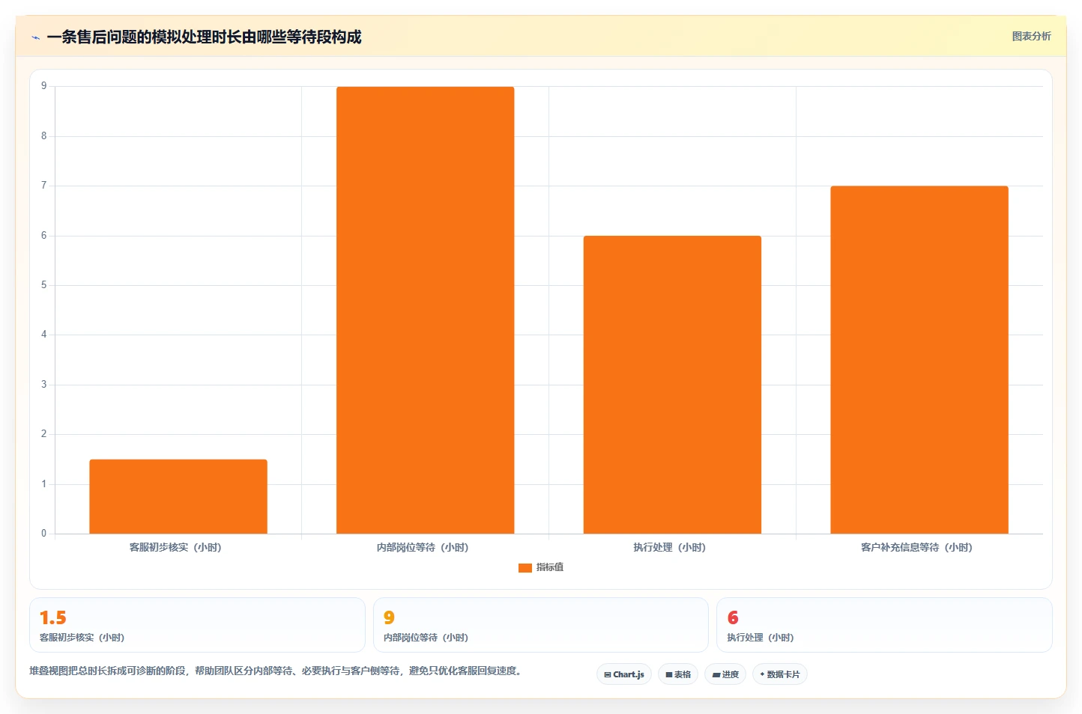
Task: Select the 数据卡片 tag chip
Action: point(780,674)
